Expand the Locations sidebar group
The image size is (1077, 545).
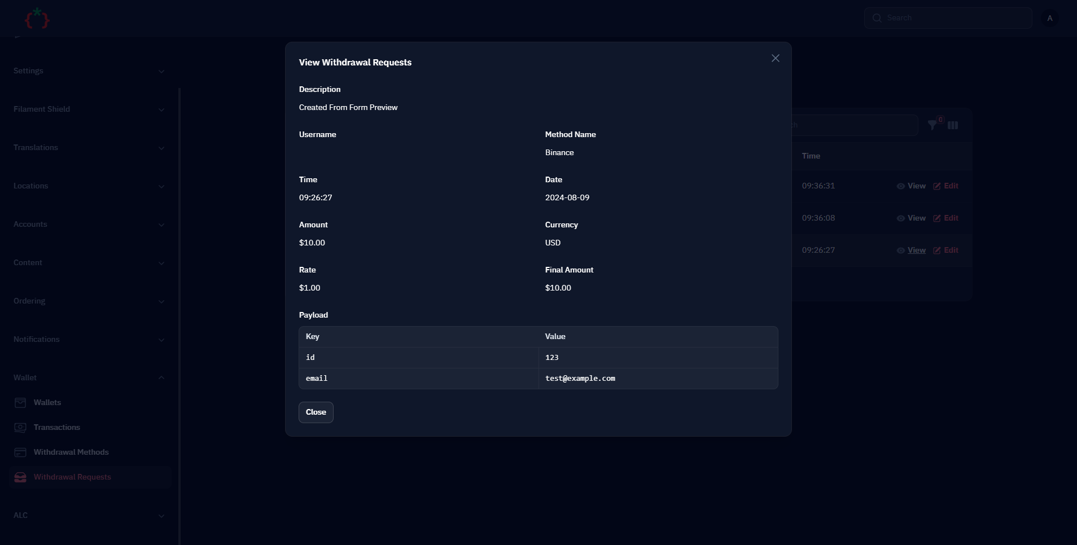click(x=89, y=186)
